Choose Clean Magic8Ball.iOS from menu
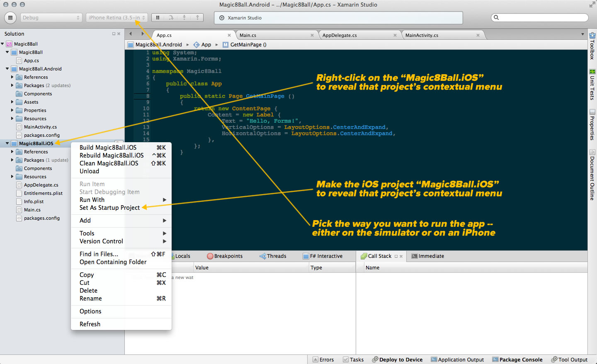The width and height of the screenshot is (597, 364). [121, 163]
